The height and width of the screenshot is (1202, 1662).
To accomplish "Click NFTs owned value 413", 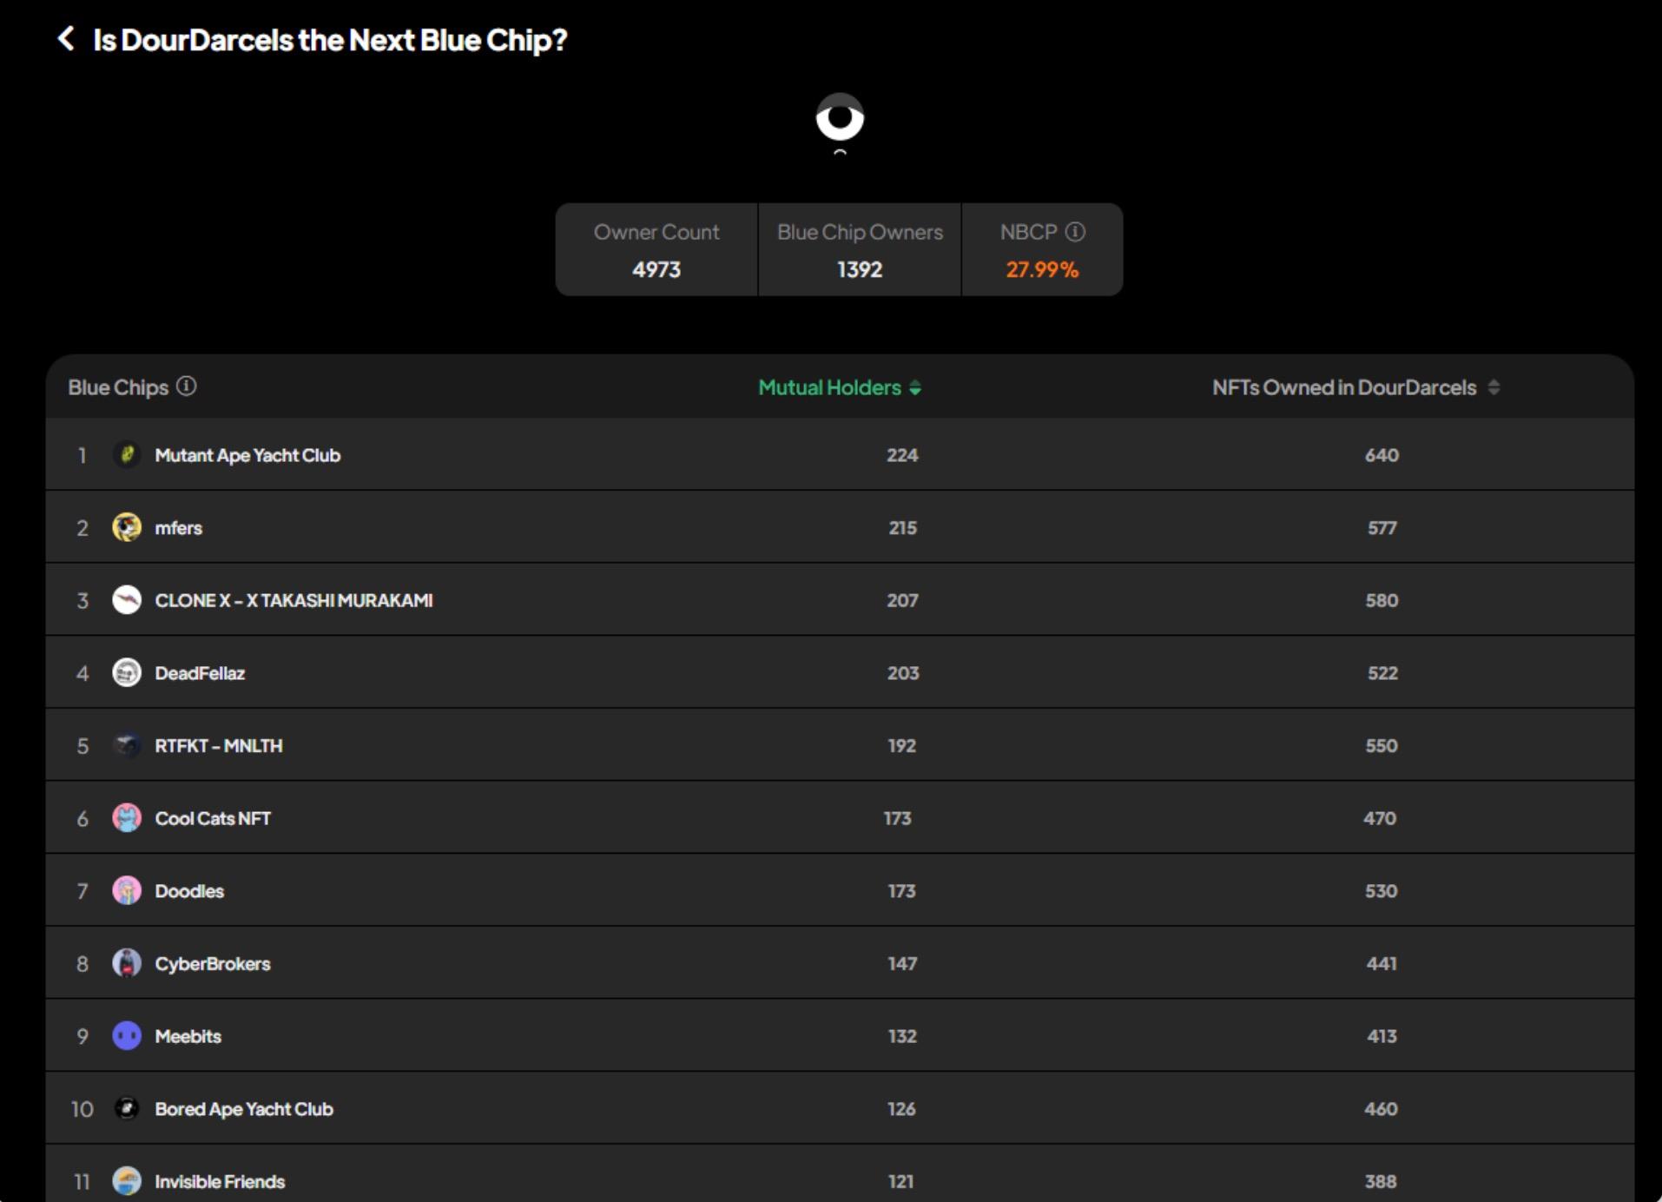I will point(1382,1036).
